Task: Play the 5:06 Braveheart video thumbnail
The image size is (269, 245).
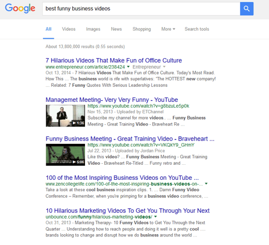Action: (x=65, y=155)
